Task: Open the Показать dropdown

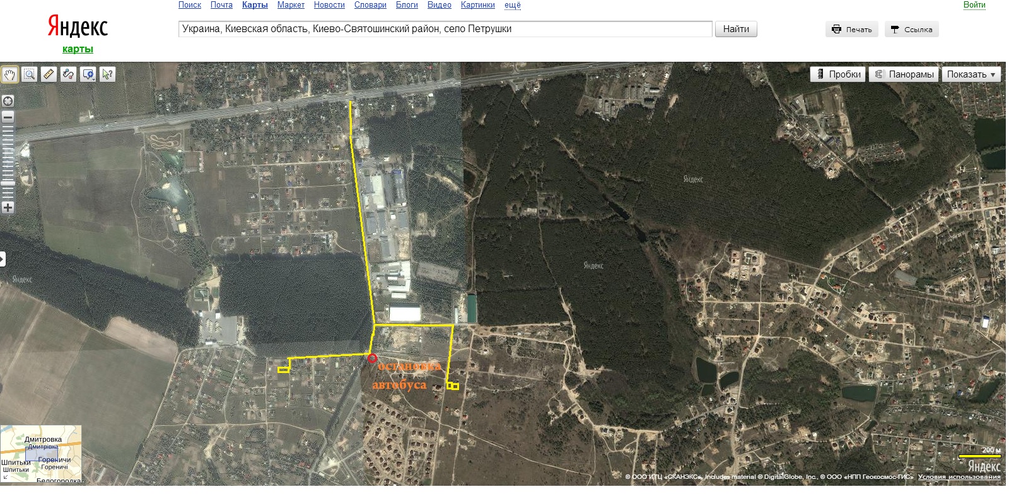Action: point(971,74)
